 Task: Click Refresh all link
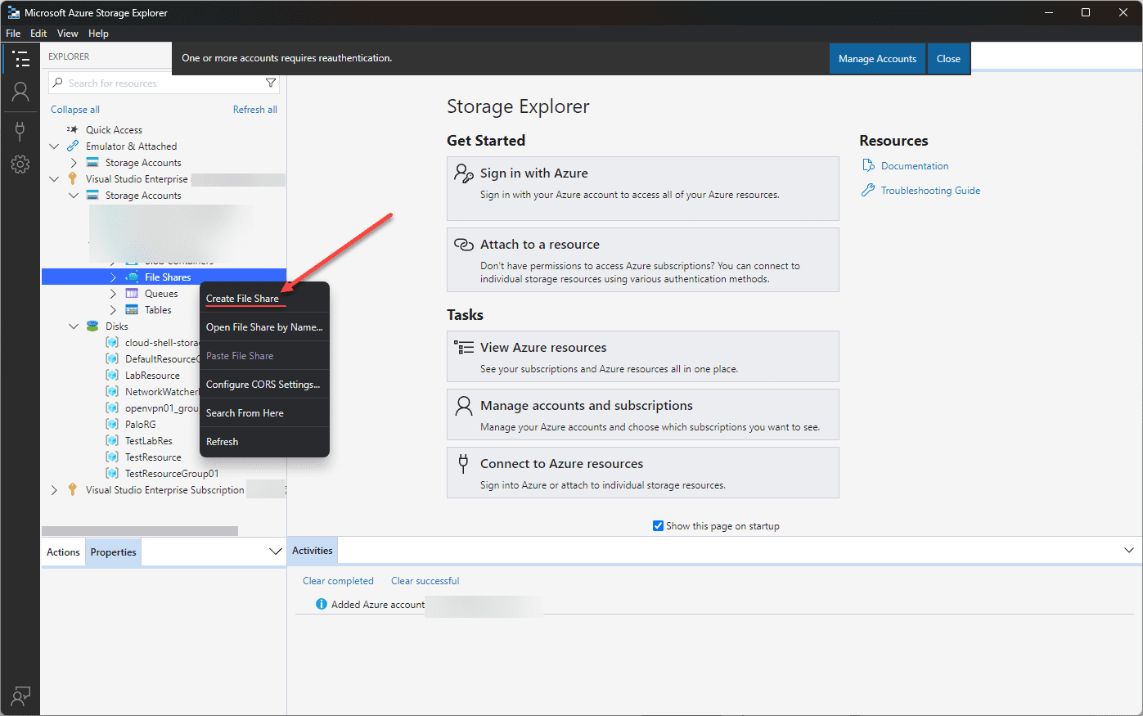point(254,109)
